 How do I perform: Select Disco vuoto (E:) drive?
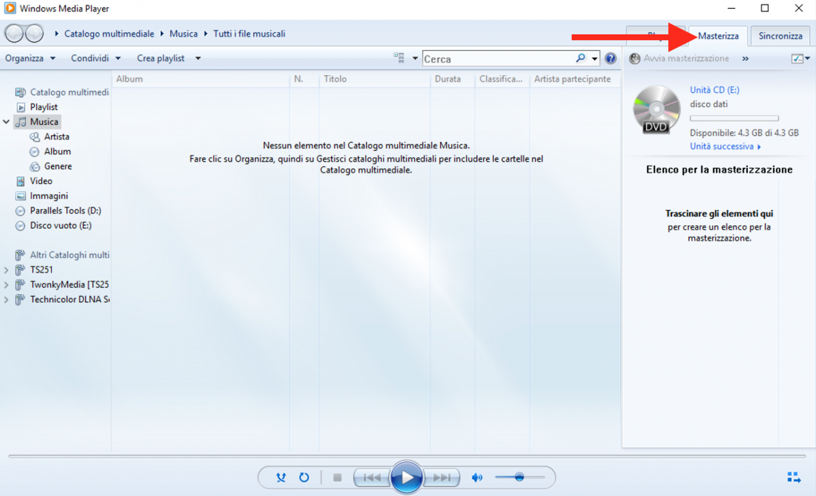click(x=54, y=225)
